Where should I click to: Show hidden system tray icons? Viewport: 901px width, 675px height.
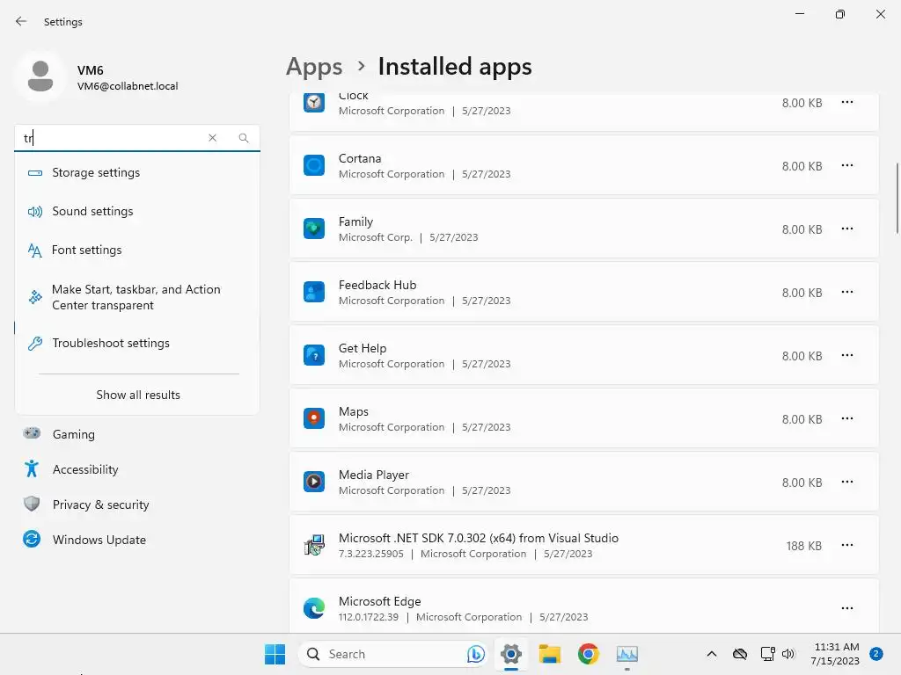point(711,654)
